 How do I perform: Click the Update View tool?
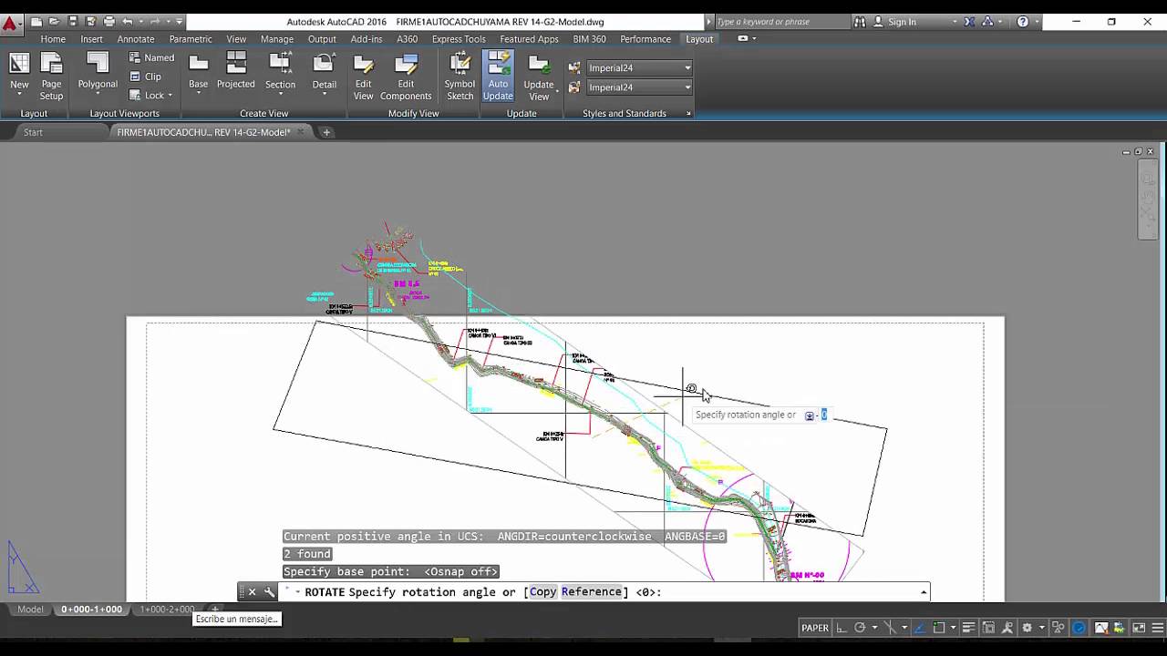point(539,77)
